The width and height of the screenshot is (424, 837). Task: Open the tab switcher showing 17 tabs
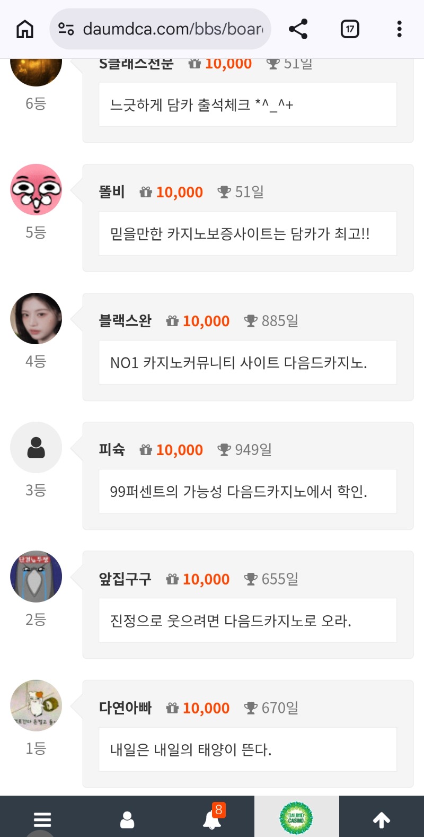(x=350, y=29)
